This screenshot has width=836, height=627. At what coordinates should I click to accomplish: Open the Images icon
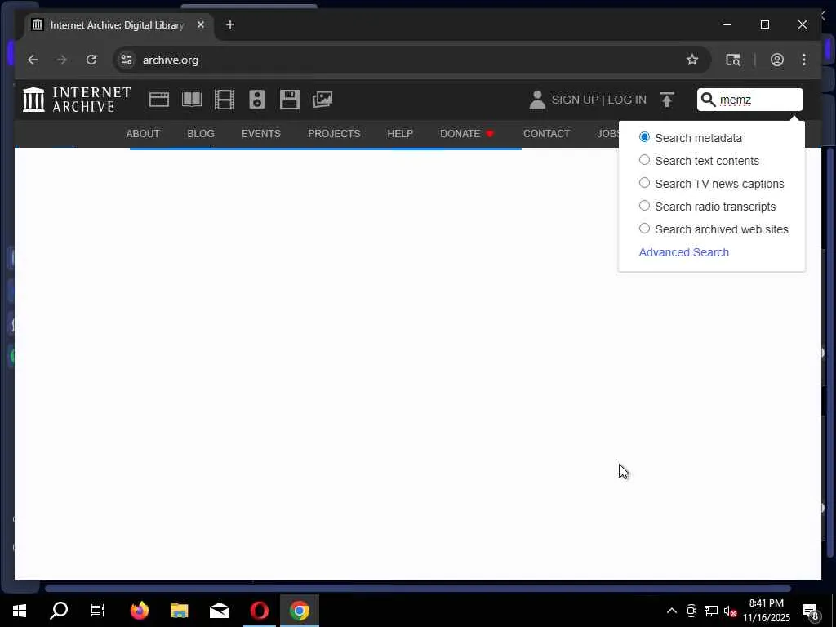322,100
